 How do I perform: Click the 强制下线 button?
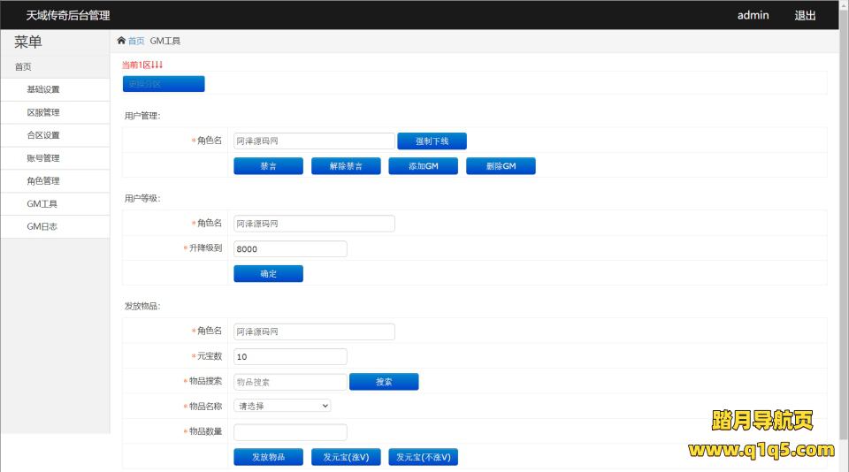pyautogui.click(x=432, y=141)
